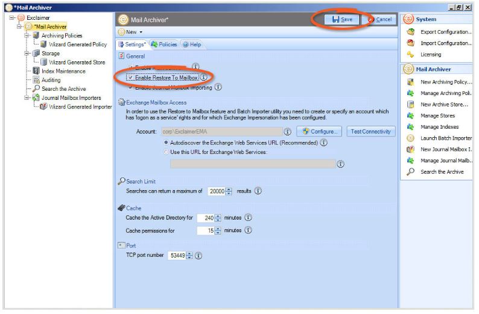The image size is (479, 314).
Task: Click the Export Configuration icon
Action: coord(411,32)
